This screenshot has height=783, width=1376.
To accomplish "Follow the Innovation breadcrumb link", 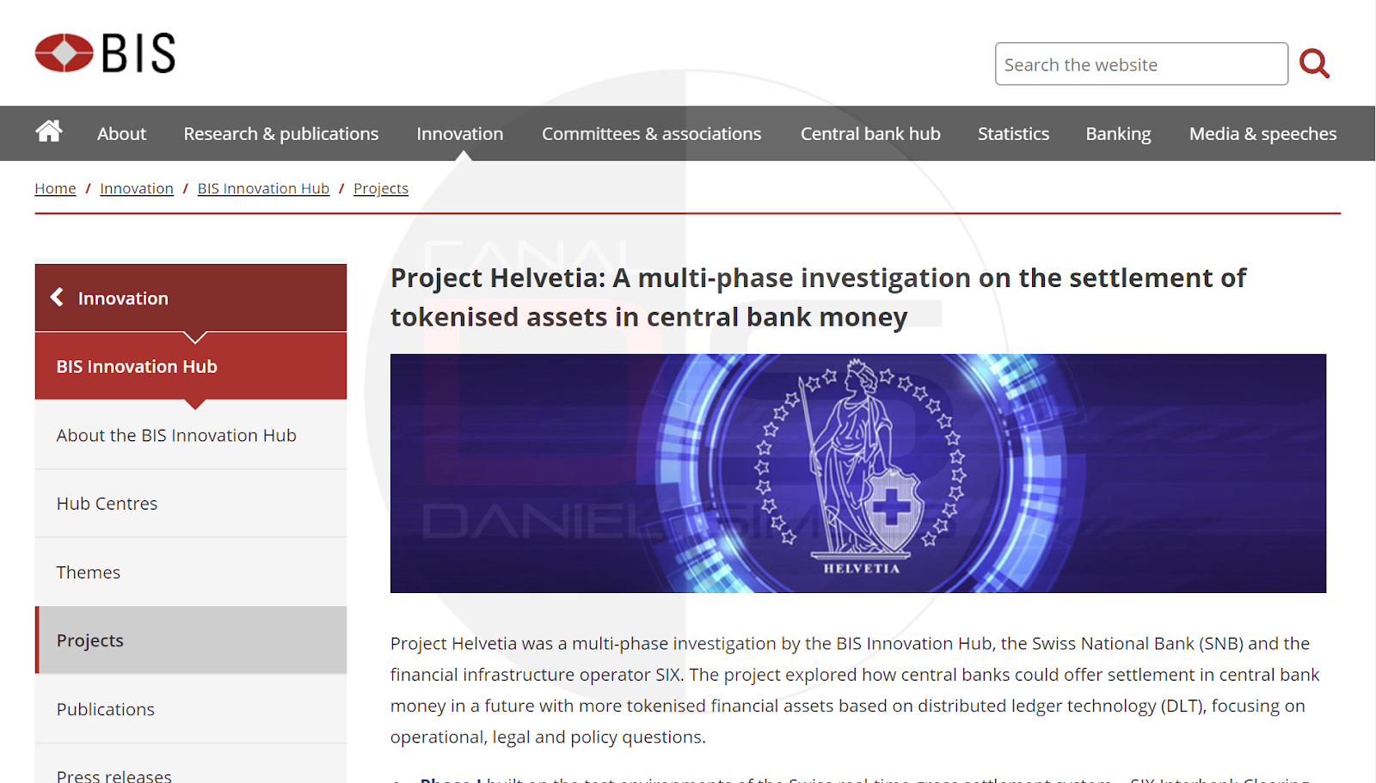I will (x=137, y=188).
